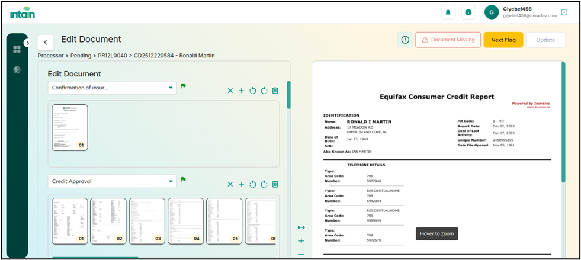Image resolution: width=581 pixels, height=260 pixels.
Task: Click the info icon in top header
Action: pos(468,12)
